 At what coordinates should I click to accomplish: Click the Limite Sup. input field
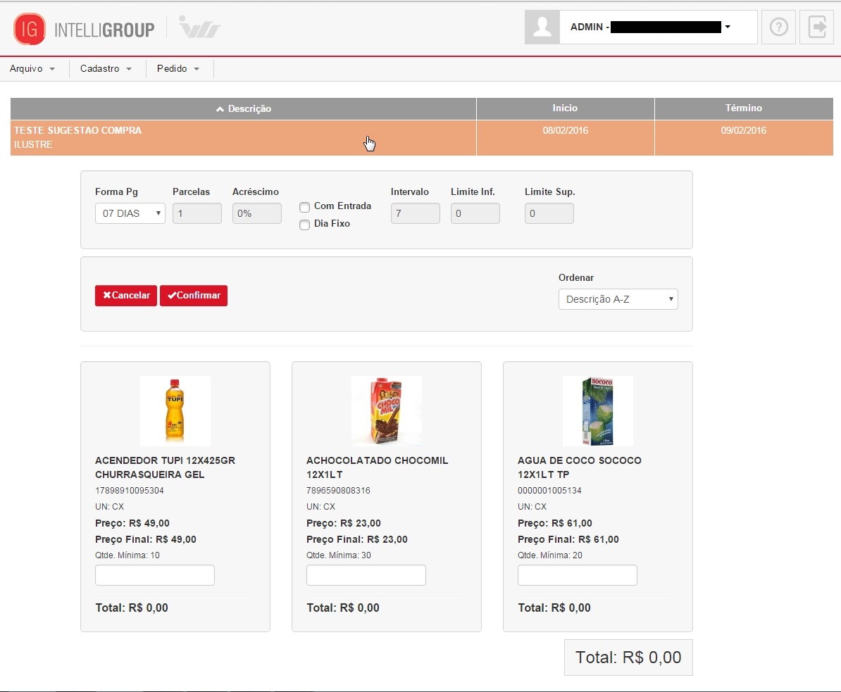click(x=549, y=213)
